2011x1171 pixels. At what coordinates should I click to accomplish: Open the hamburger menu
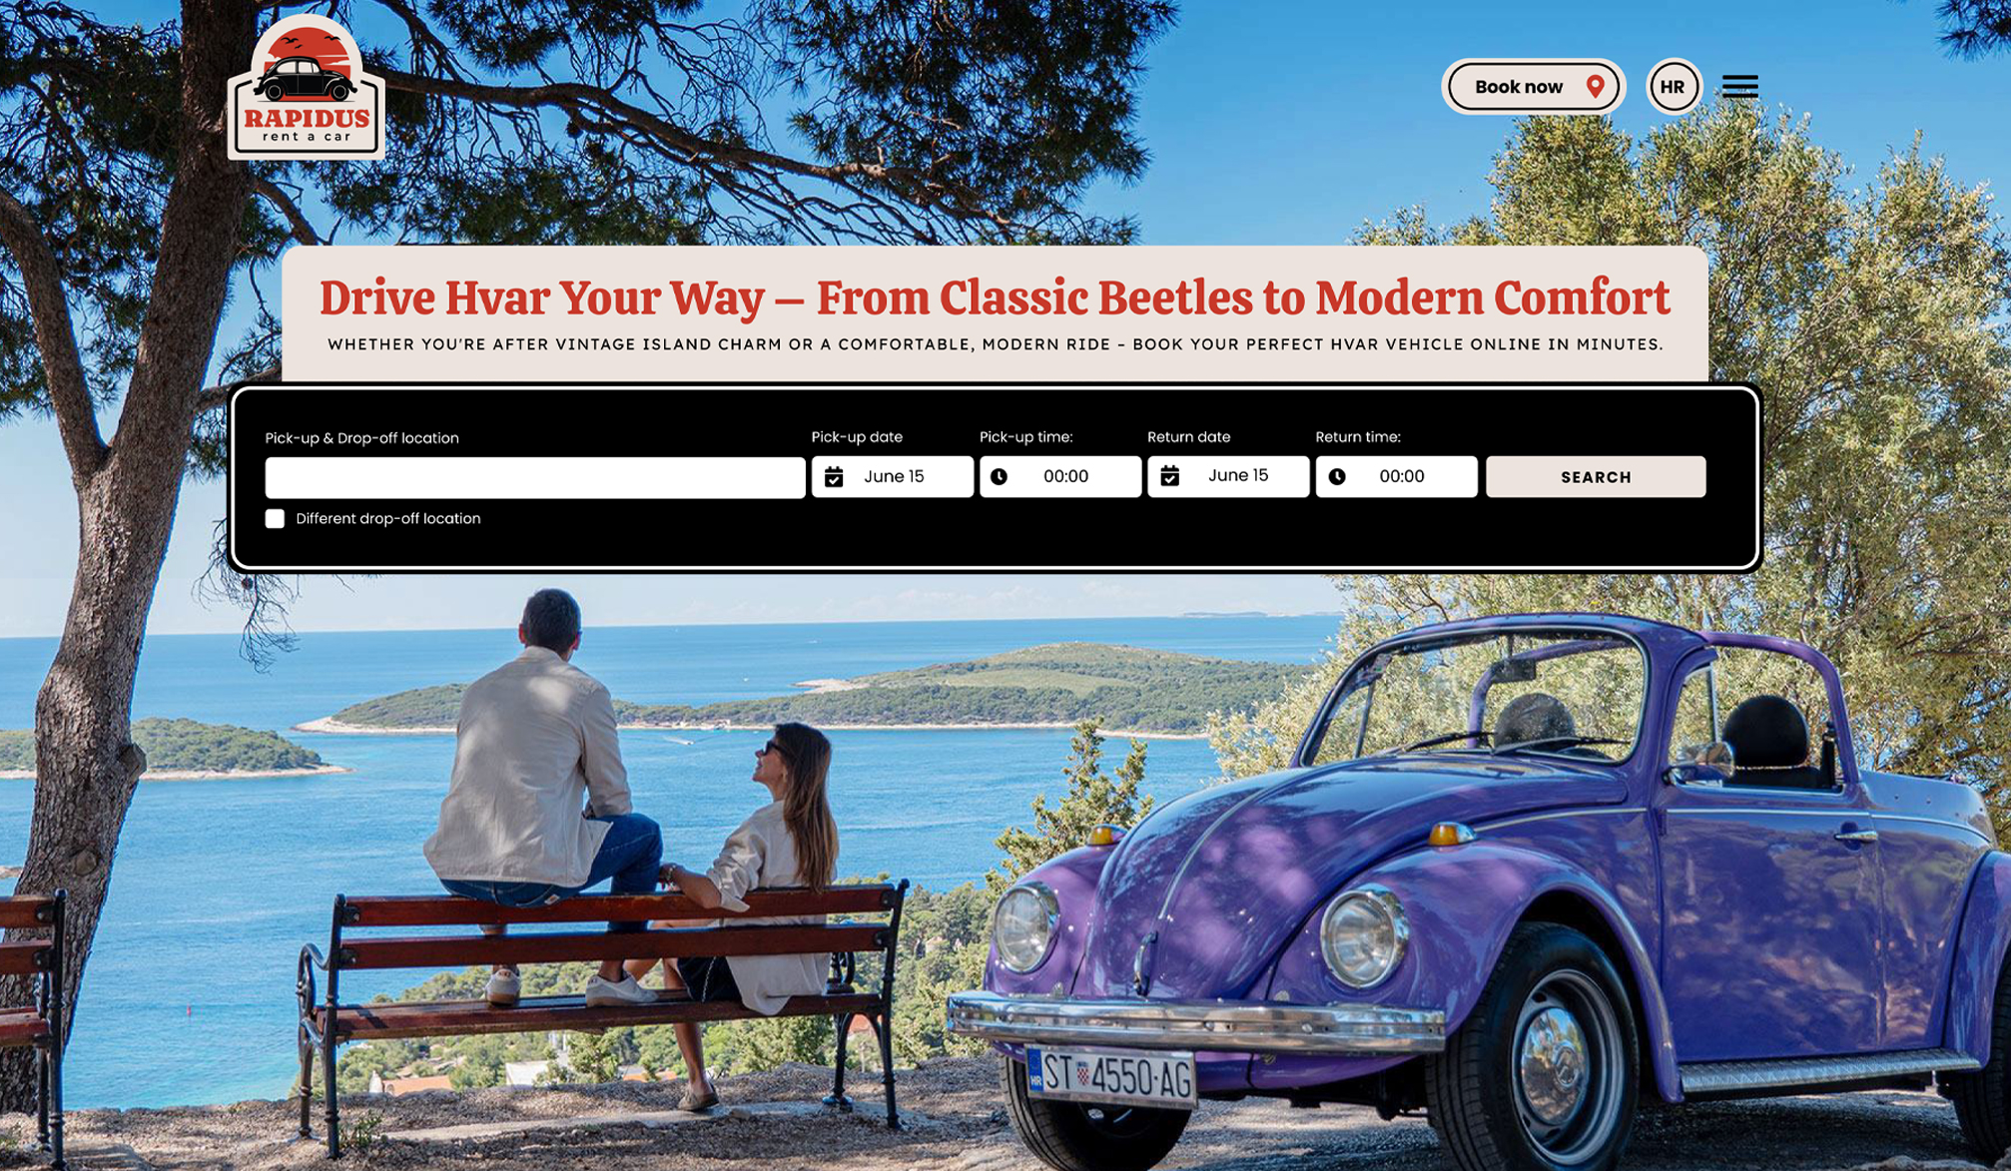point(1739,87)
